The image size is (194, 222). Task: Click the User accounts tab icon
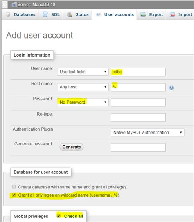point(98,14)
